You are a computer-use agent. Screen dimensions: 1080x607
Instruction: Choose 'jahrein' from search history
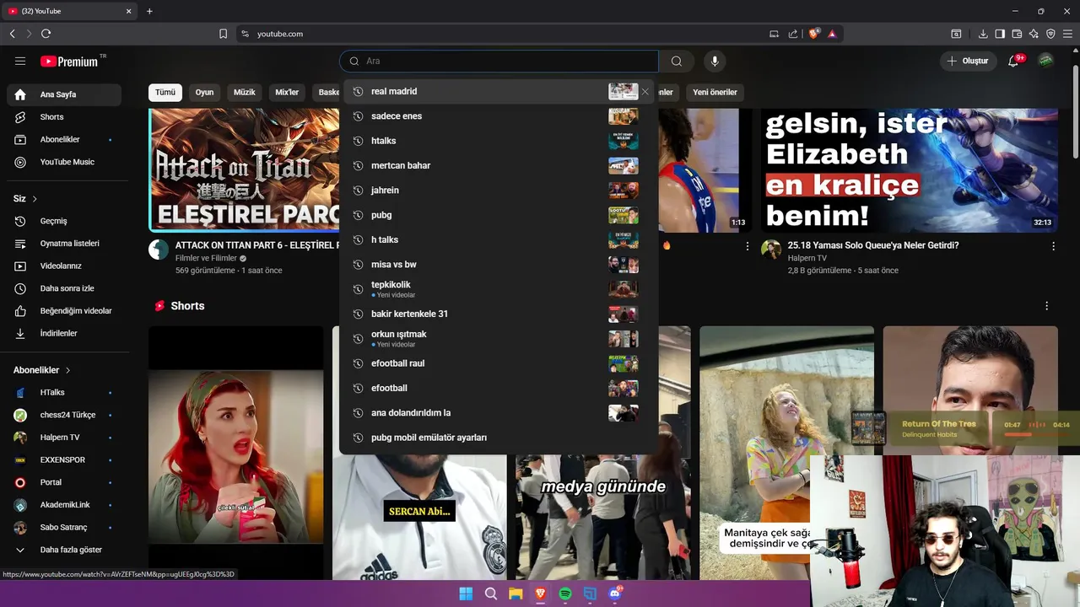pyautogui.click(x=499, y=191)
